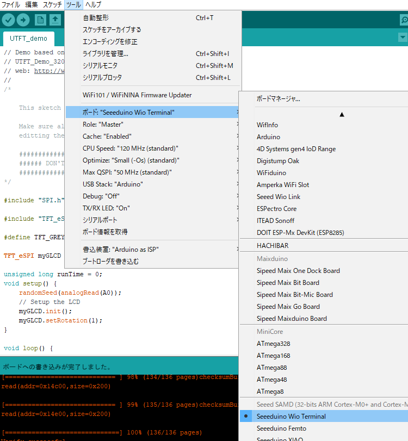The height and width of the screenshot is (441, 408).
Task: Open the ヘルプ menu
Action: click(x=93, y=4)
